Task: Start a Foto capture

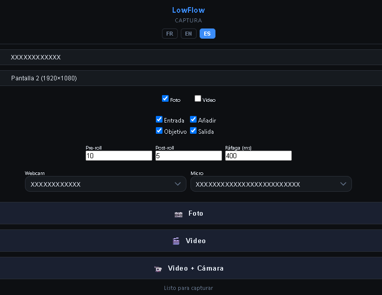Action: tap(191, 213)
